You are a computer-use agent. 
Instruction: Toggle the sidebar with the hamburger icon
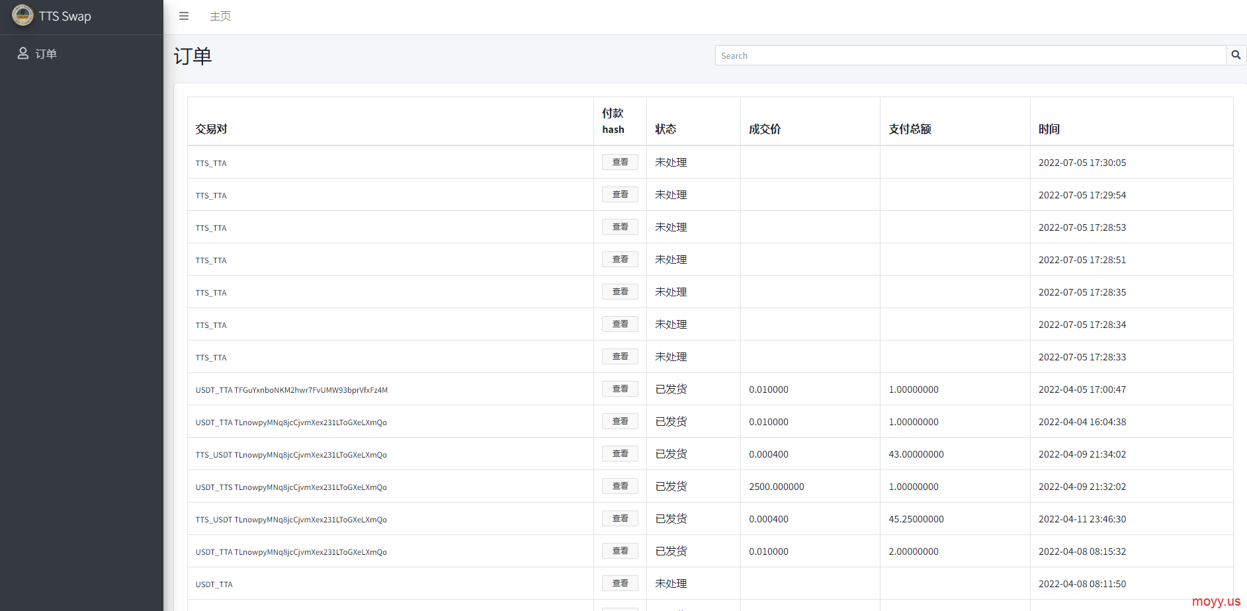click(184, 16)
